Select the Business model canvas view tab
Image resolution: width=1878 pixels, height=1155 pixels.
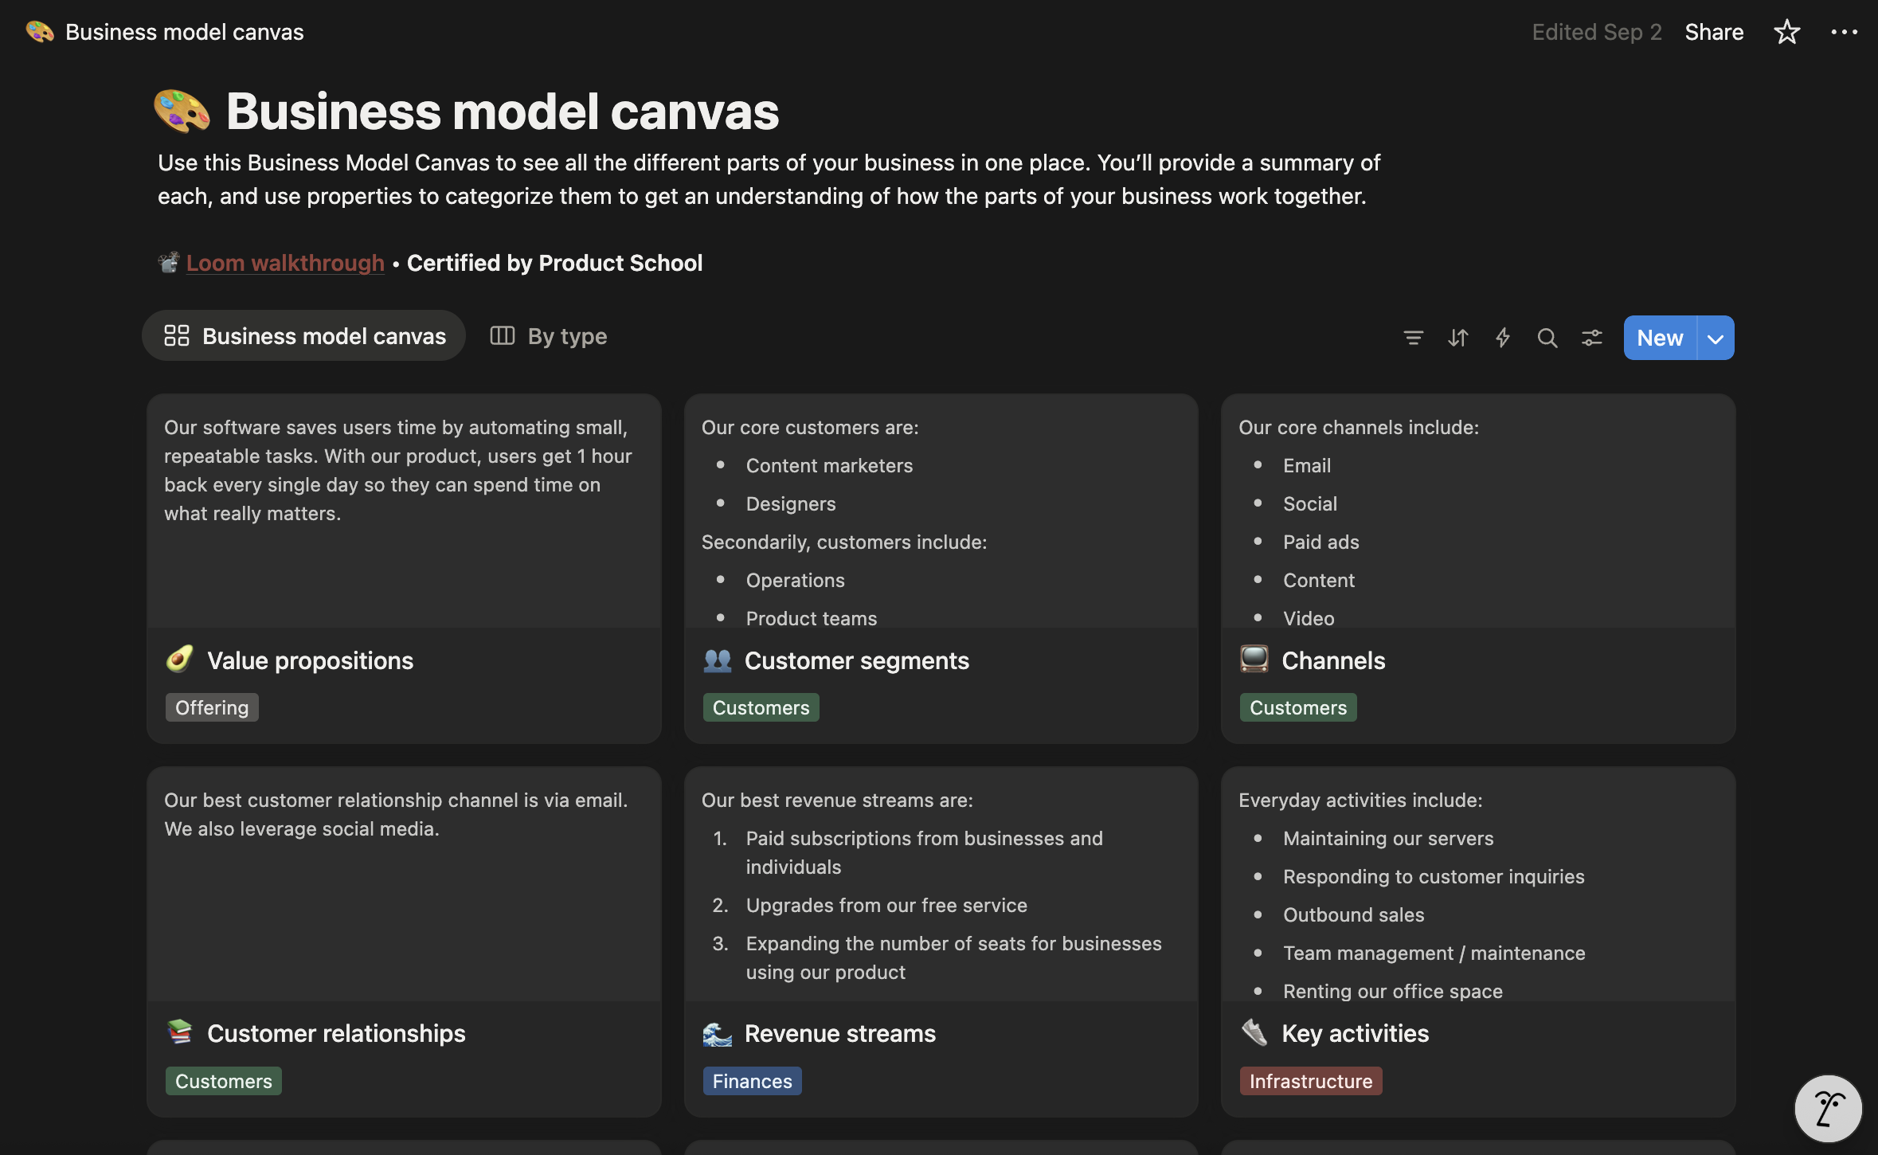point(304,336)
